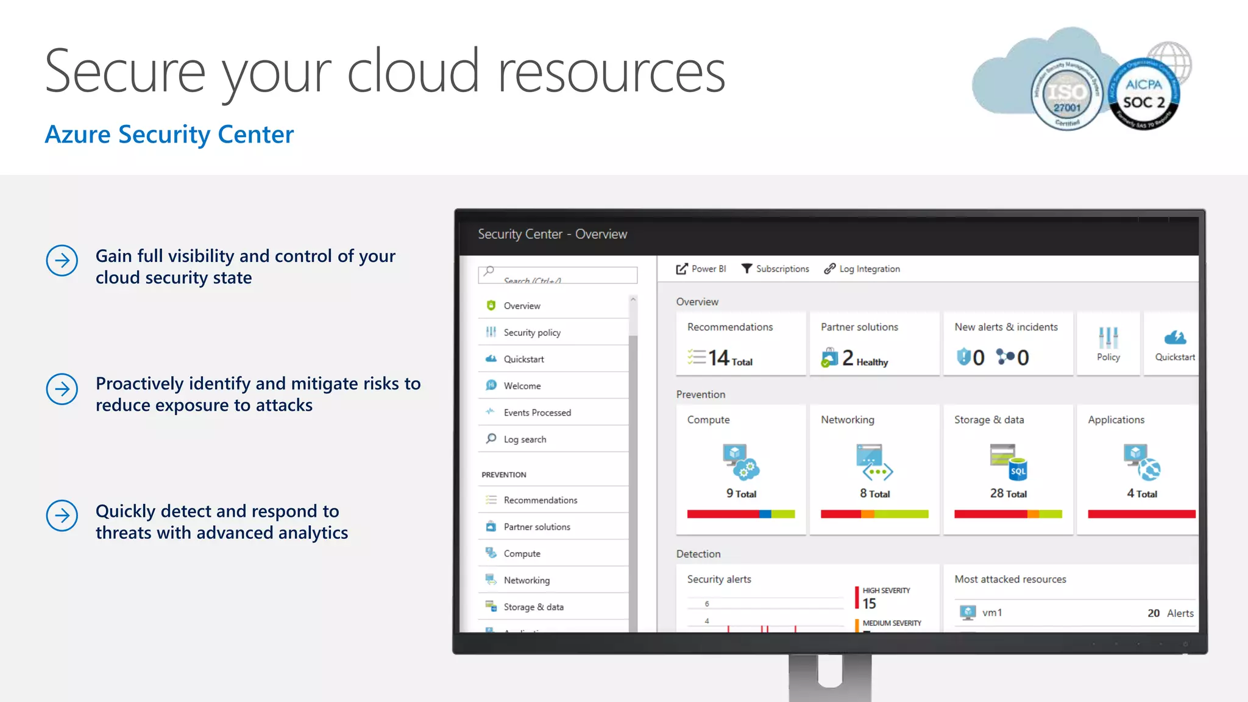Click the Power BI export icon
The width and height of the screenshot is (1248, 702).
click(x=681, y=269)
